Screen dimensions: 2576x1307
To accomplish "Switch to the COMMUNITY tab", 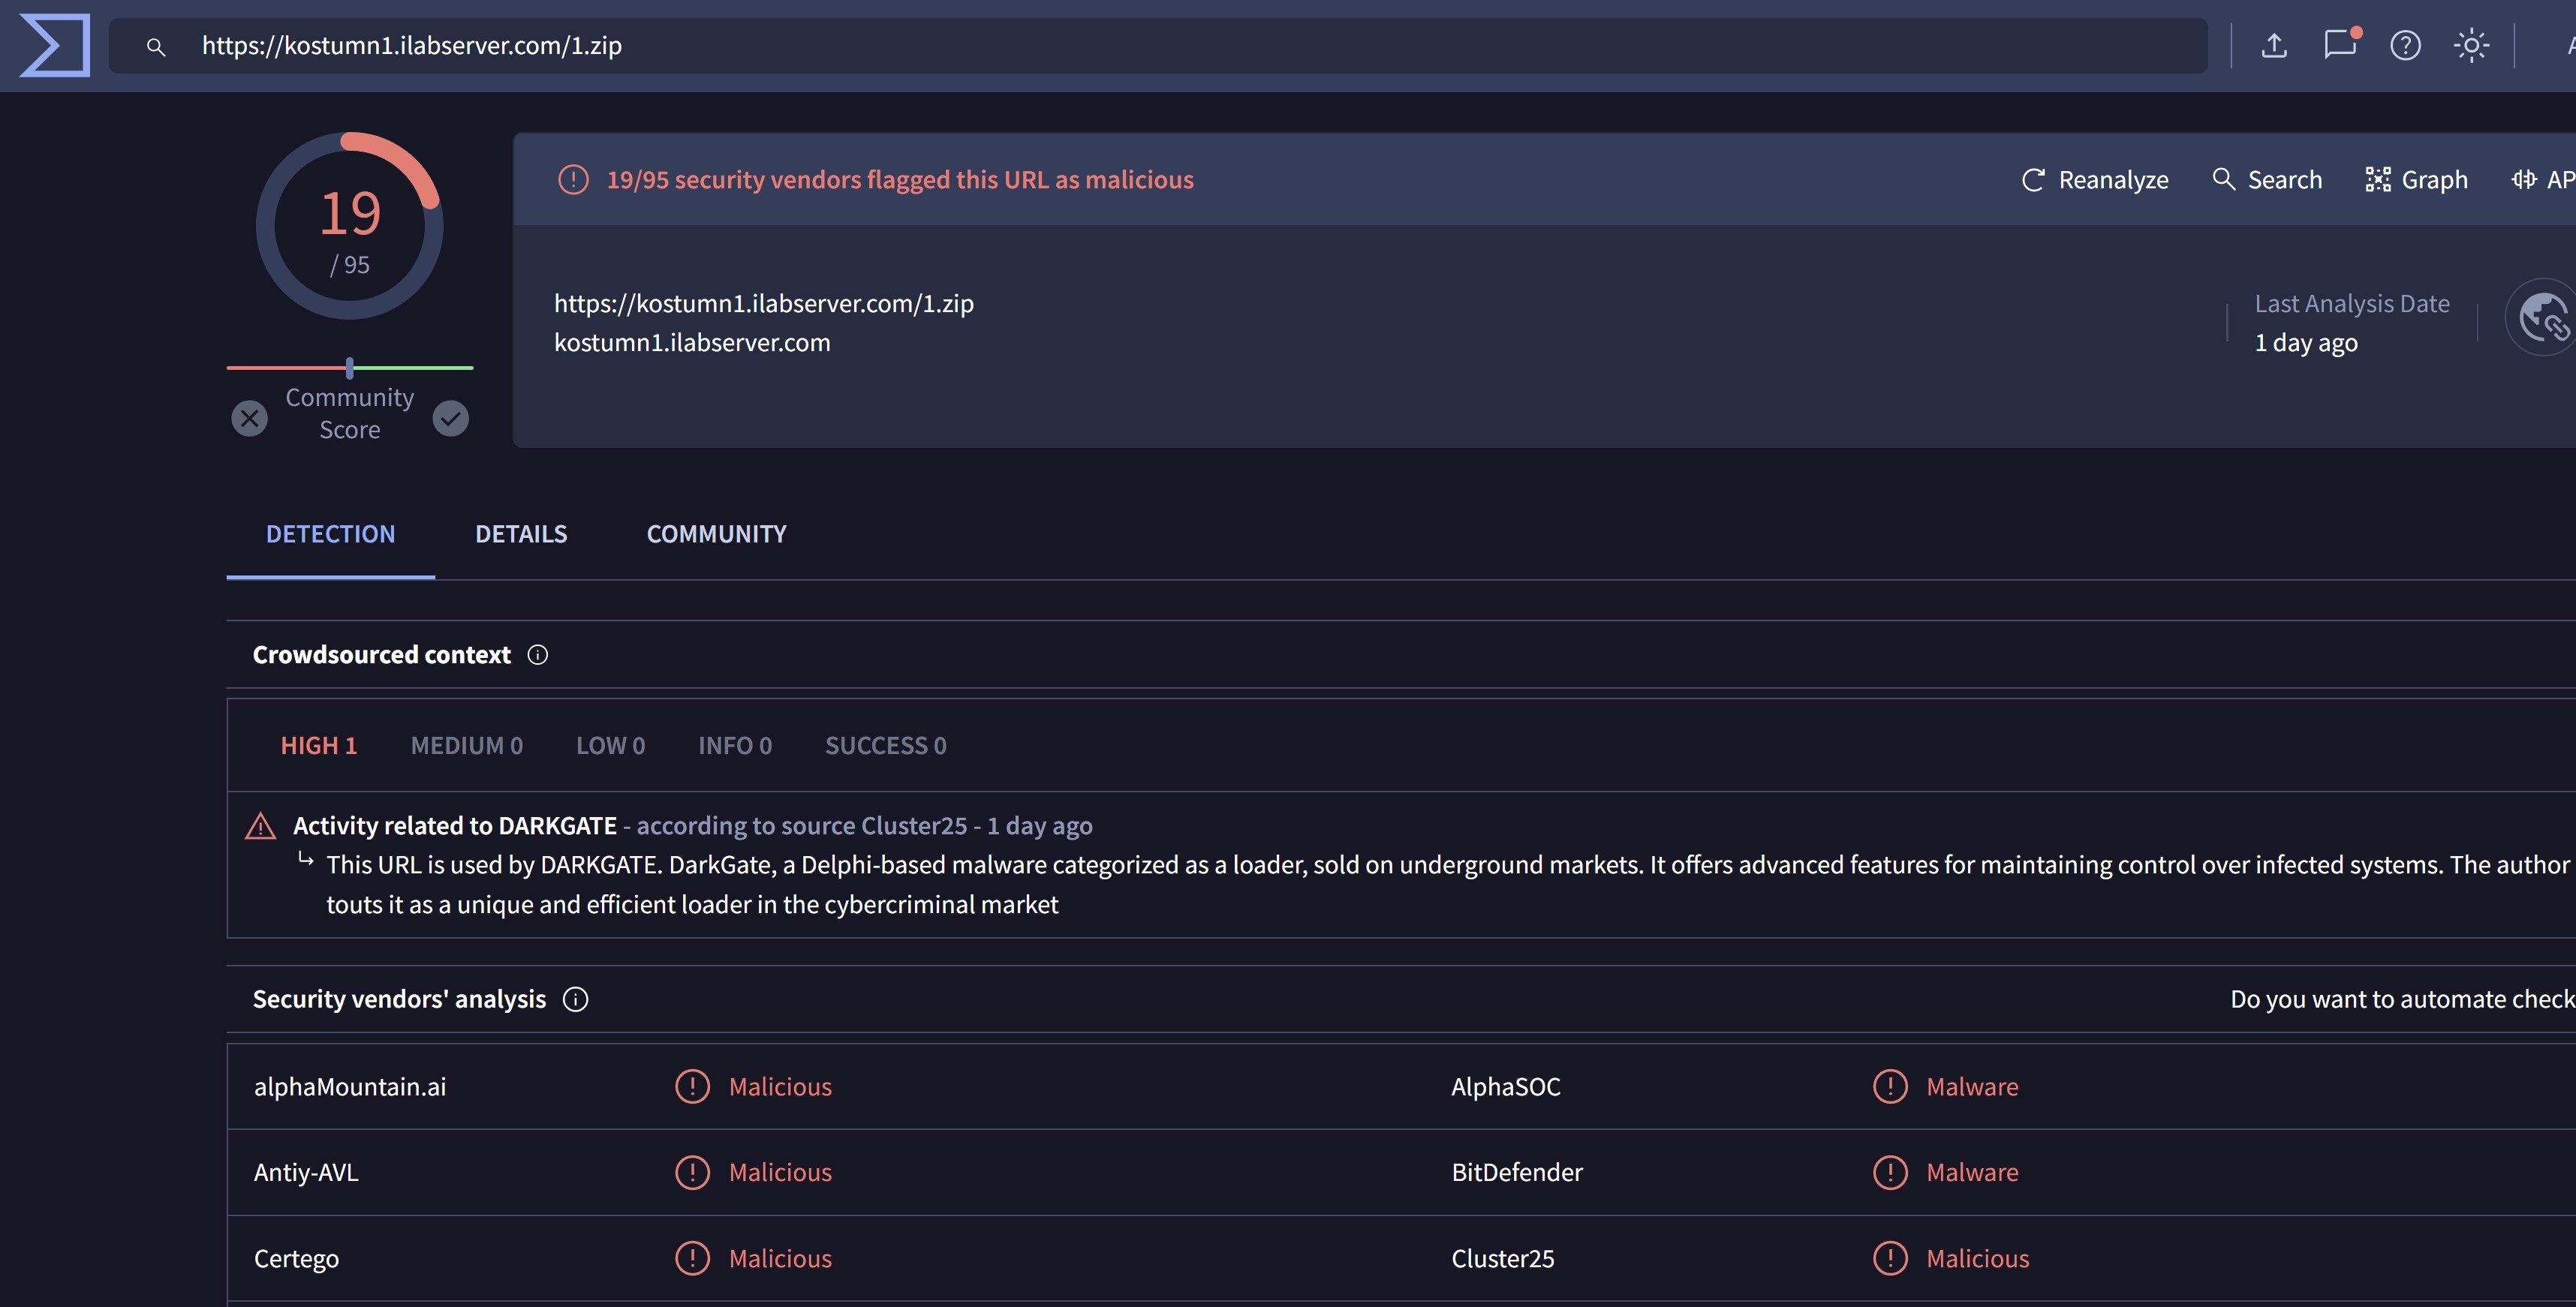I will click(x=717, y=533).
